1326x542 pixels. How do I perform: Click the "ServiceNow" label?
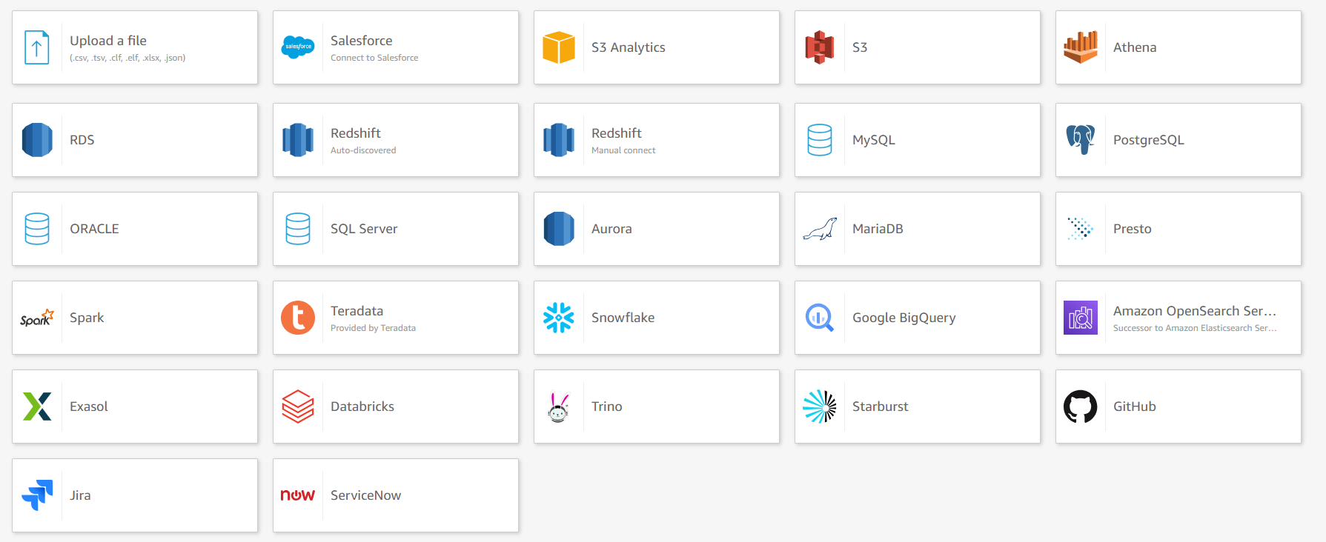coord(366,495)
